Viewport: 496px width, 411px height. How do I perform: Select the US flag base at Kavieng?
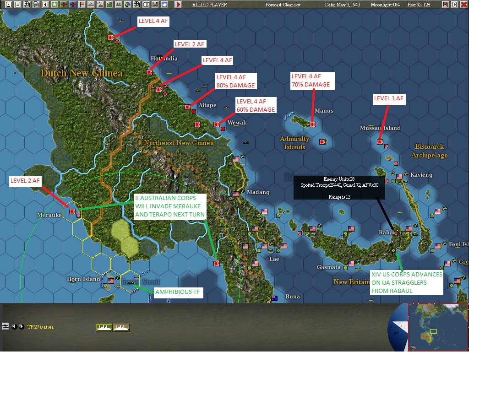[x=399, y=176]
